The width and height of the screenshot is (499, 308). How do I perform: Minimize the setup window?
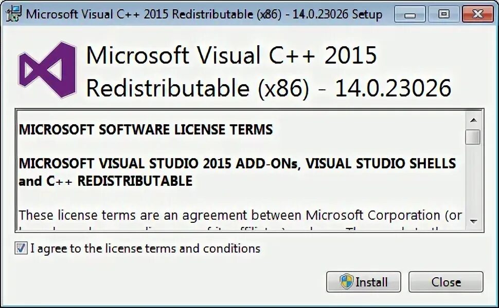(410, 14)
